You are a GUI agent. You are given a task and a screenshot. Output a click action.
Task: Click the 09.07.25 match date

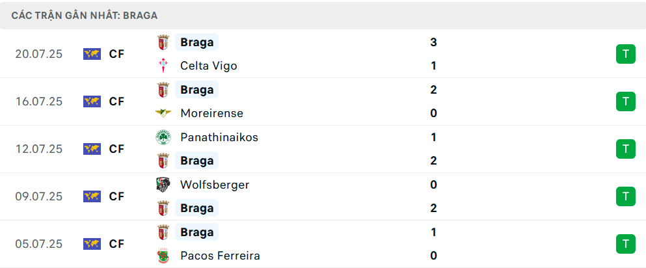[x=39, y=196]
